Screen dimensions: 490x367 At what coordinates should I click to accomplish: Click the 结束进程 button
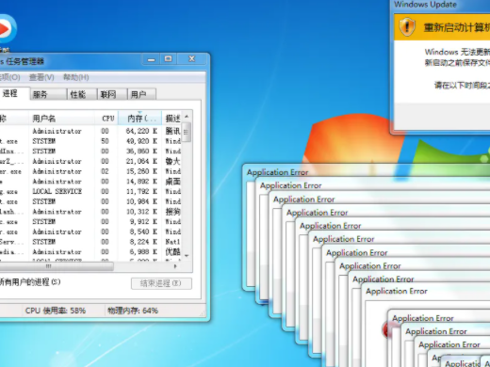(161, 283)
